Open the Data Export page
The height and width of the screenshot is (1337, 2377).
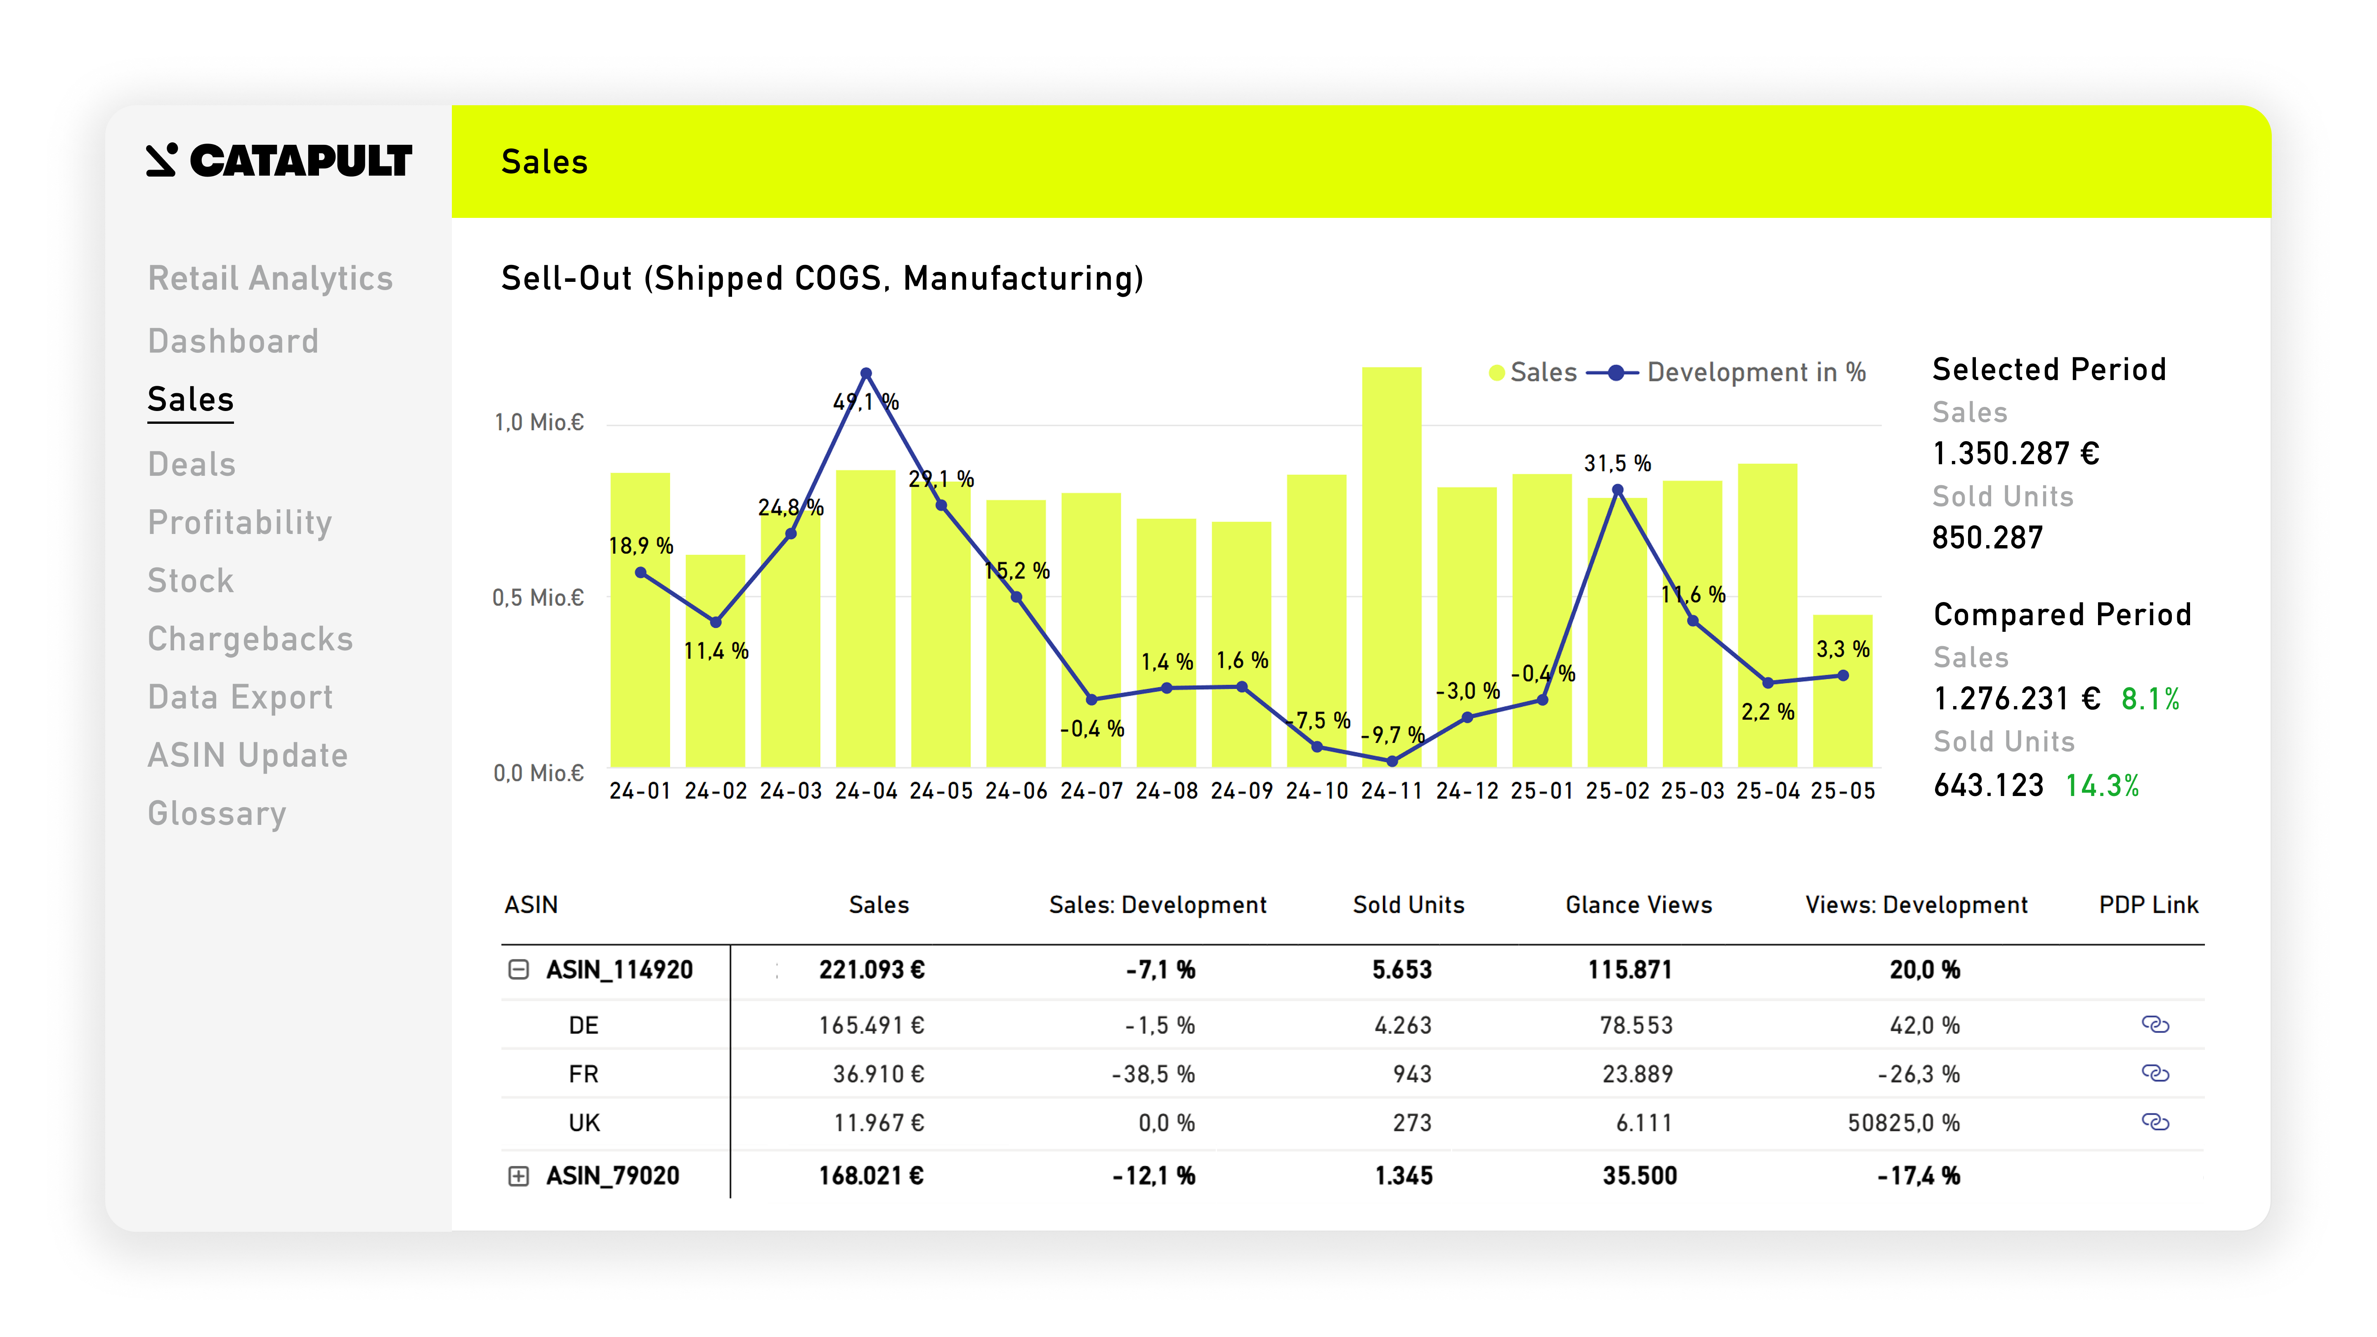(240, 697)
